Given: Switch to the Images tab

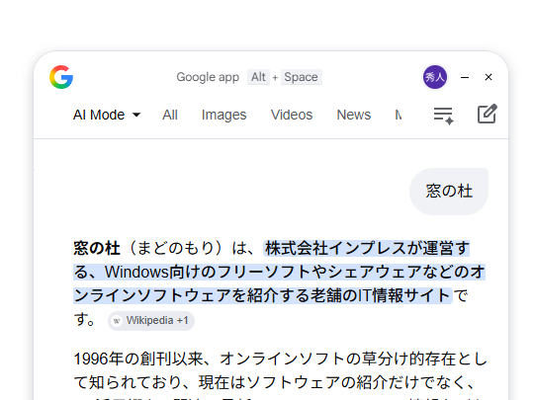Looking at the screenshot, I should [223, 115].
